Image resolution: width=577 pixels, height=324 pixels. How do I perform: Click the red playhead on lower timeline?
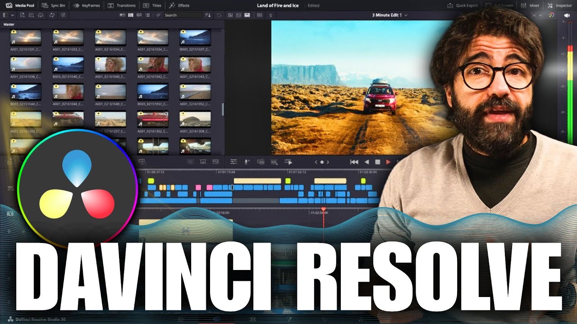(323, 210)
